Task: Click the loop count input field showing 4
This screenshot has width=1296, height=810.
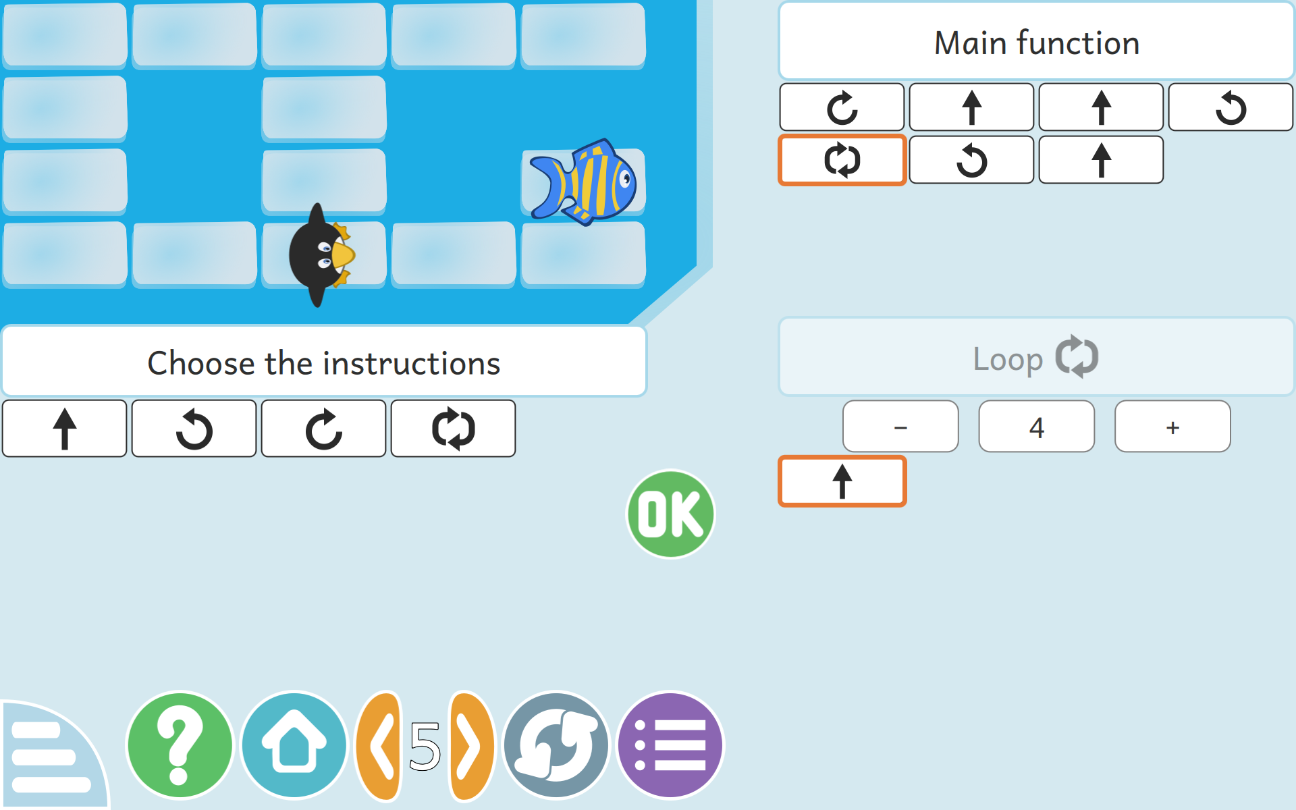Action: pyautogui.click(x=1035, y=429)
